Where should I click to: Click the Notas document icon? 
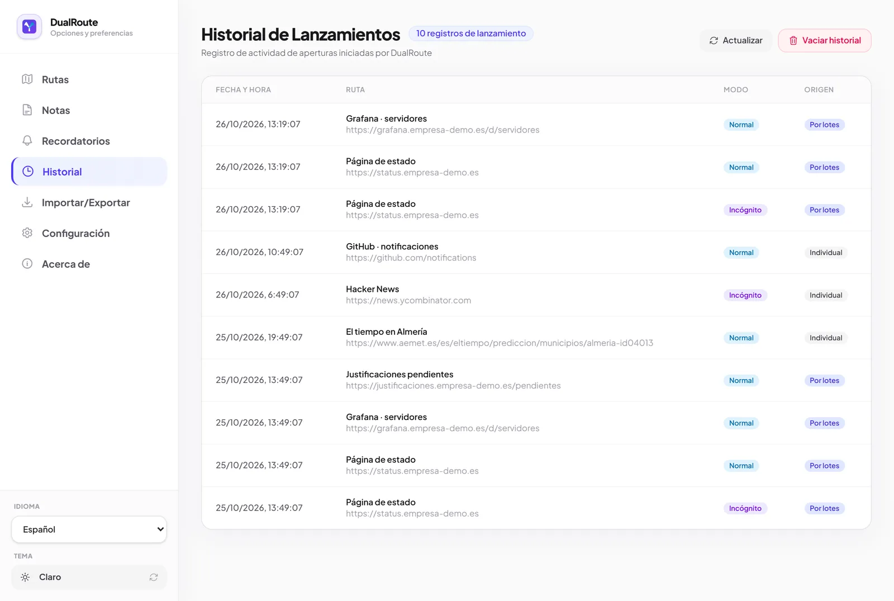pyautogui.click(x=27, y=110)
